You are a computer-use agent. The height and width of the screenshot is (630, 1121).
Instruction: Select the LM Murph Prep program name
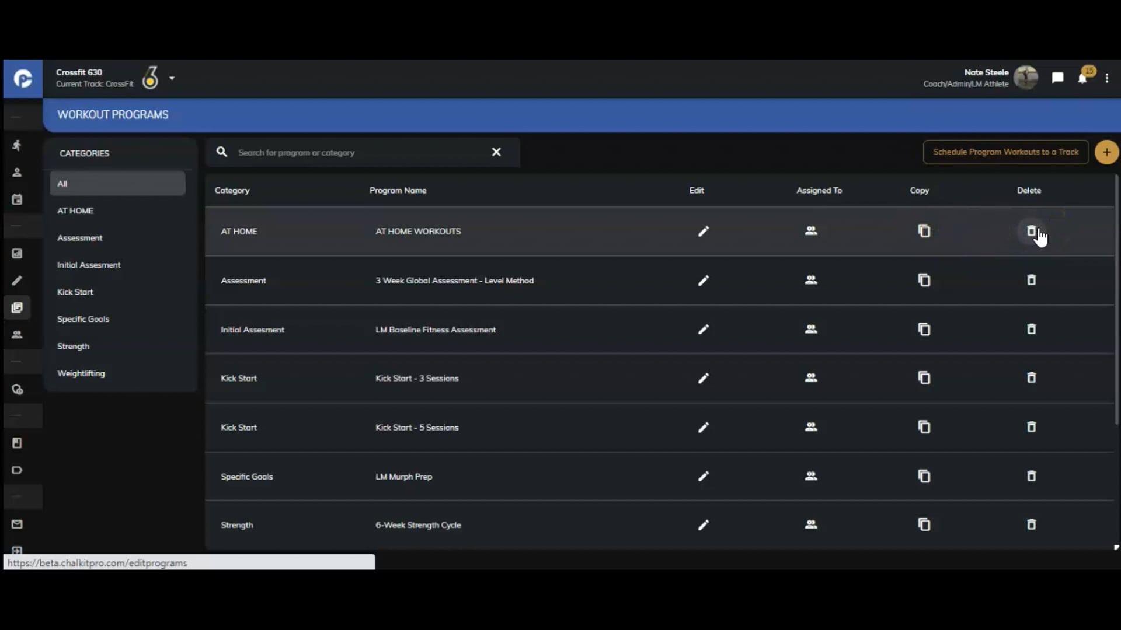[403, 477]
